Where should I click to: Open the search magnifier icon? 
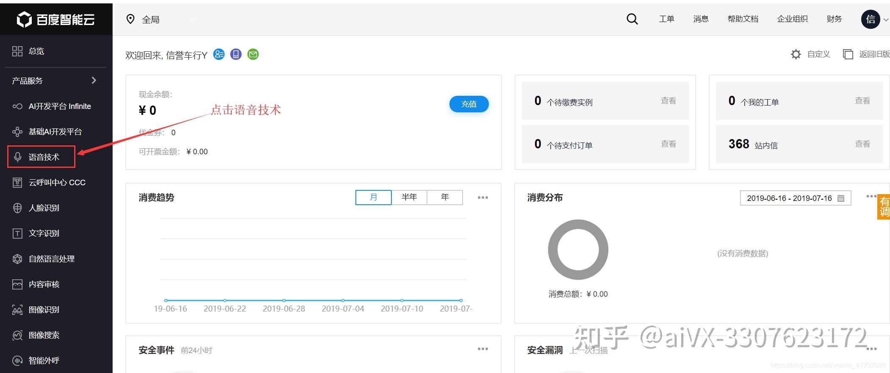pyautogui.click(x=632, y=19)
